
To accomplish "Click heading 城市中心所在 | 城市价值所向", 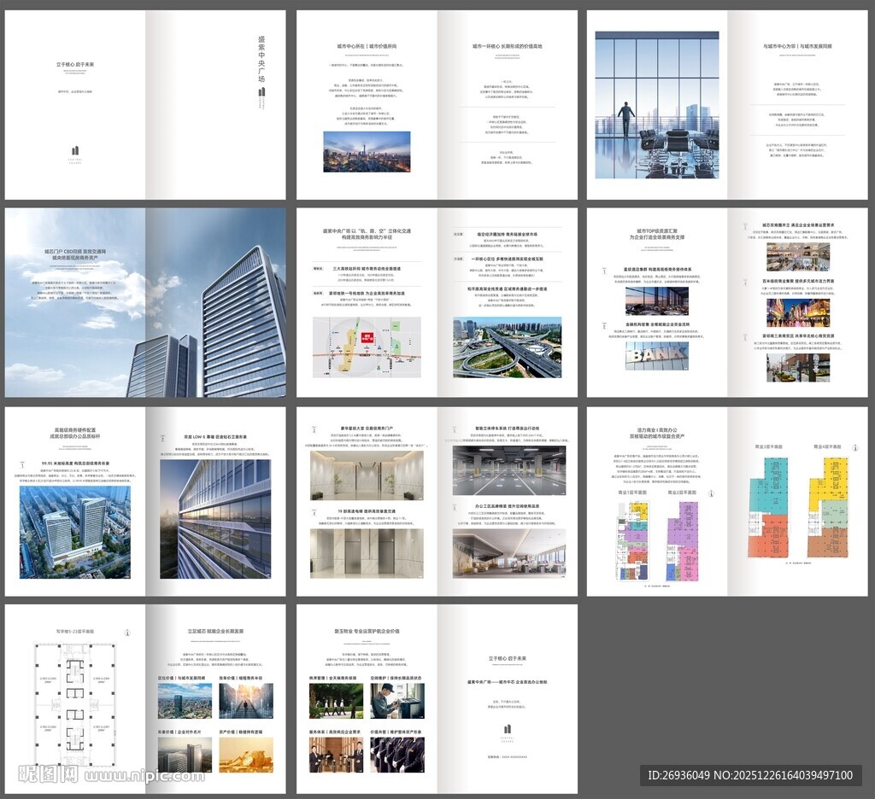I will (x=367, y=46).
